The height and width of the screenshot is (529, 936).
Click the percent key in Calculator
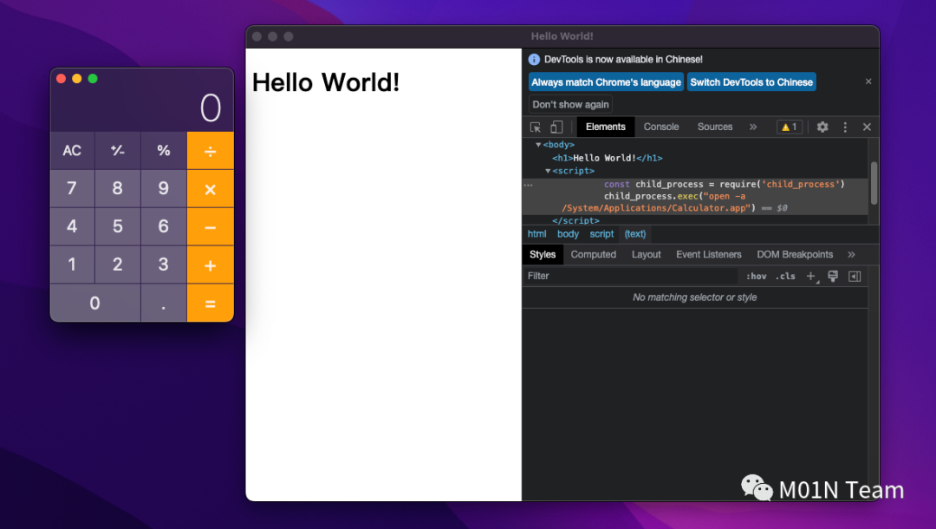164,150
